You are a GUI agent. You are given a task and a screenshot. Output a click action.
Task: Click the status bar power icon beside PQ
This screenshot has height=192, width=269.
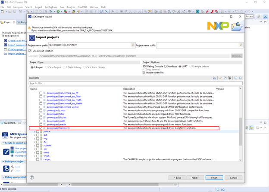point(218,189)
